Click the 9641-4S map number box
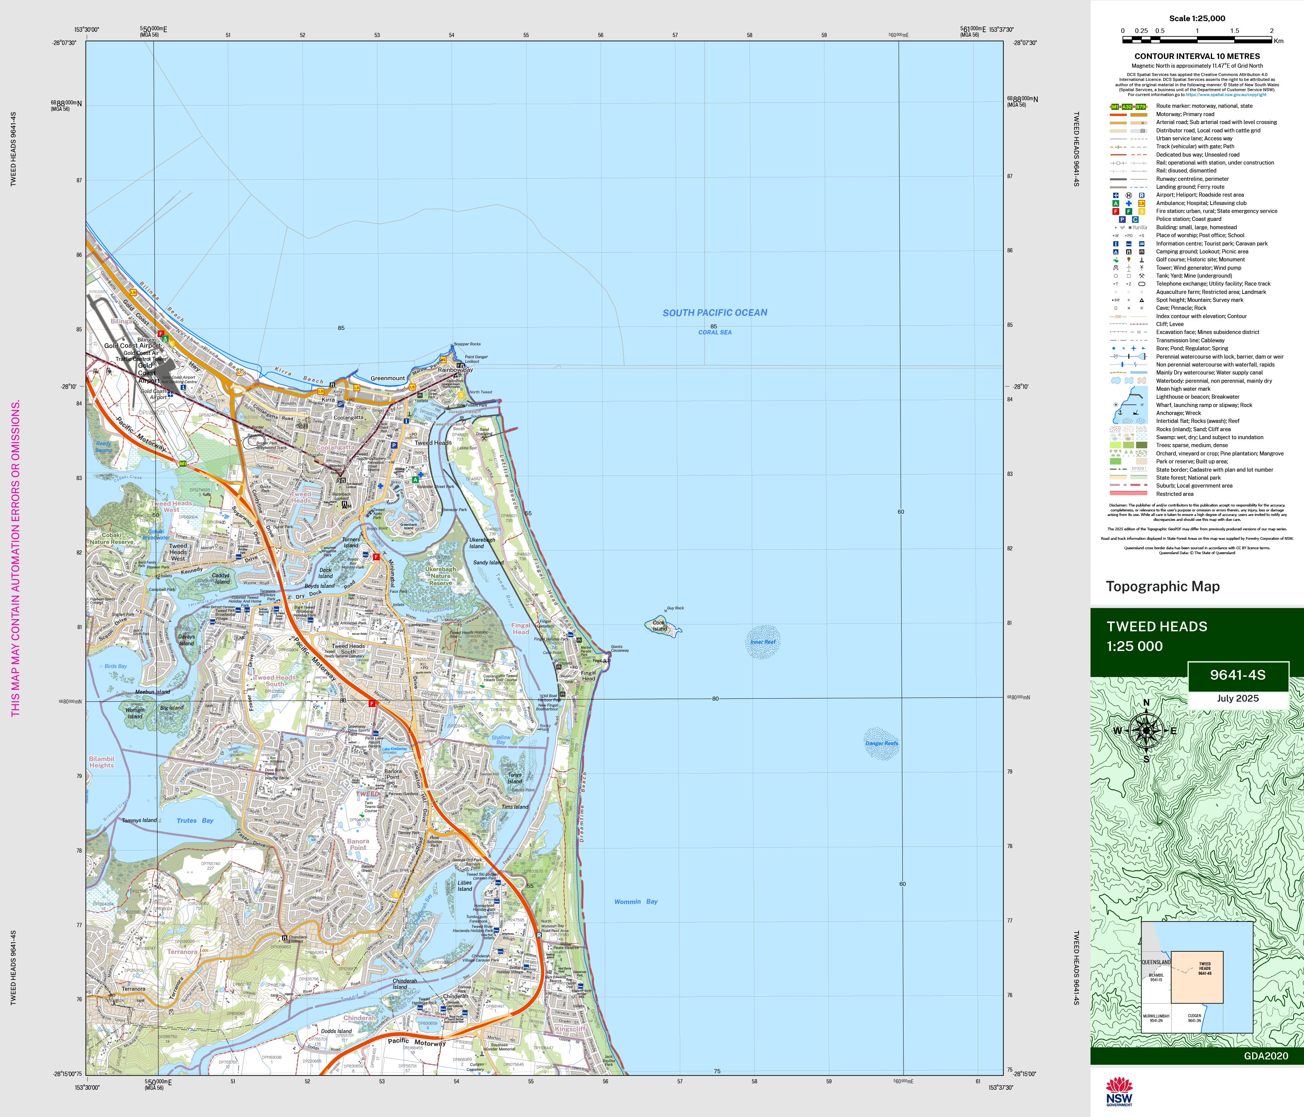 [x=1237, y=676]
